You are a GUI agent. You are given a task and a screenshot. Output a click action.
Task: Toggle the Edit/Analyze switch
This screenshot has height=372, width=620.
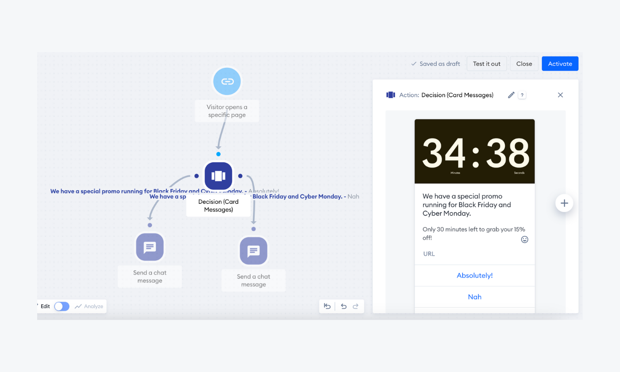pyautogui.click(x=62, y=306)
